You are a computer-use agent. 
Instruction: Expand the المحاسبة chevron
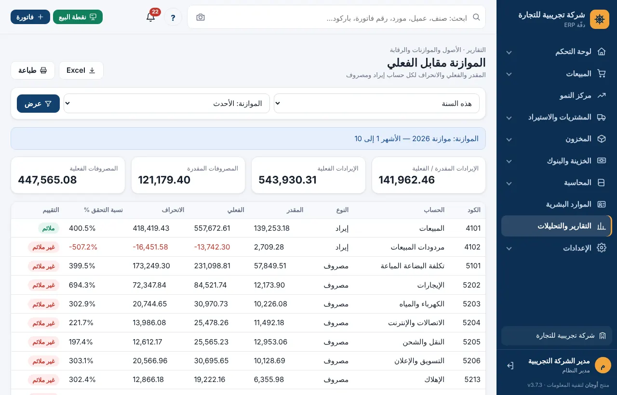point(509,183)
